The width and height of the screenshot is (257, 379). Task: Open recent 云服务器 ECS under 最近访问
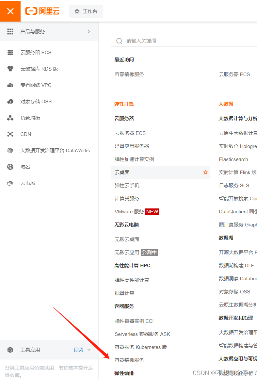[234, 74]
